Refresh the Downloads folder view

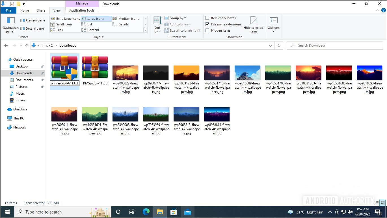279,45
